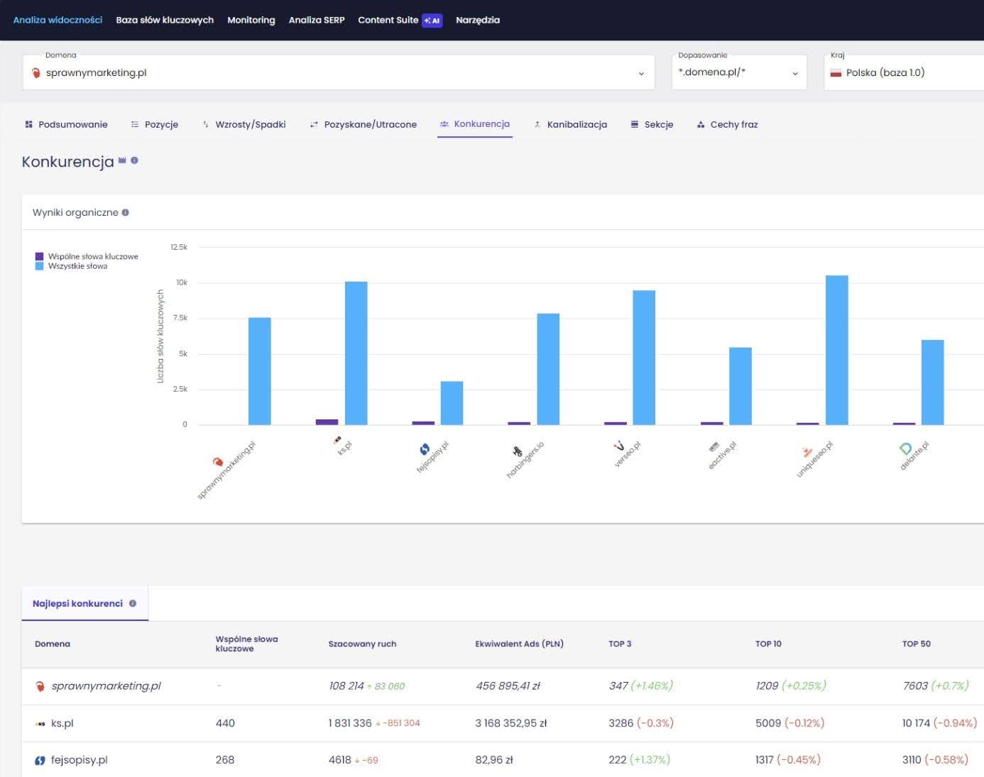This screenshot has height=777, width=984.
Task: Click the 3 168 352,95 zł value
Action: click(x=511, y=723)
